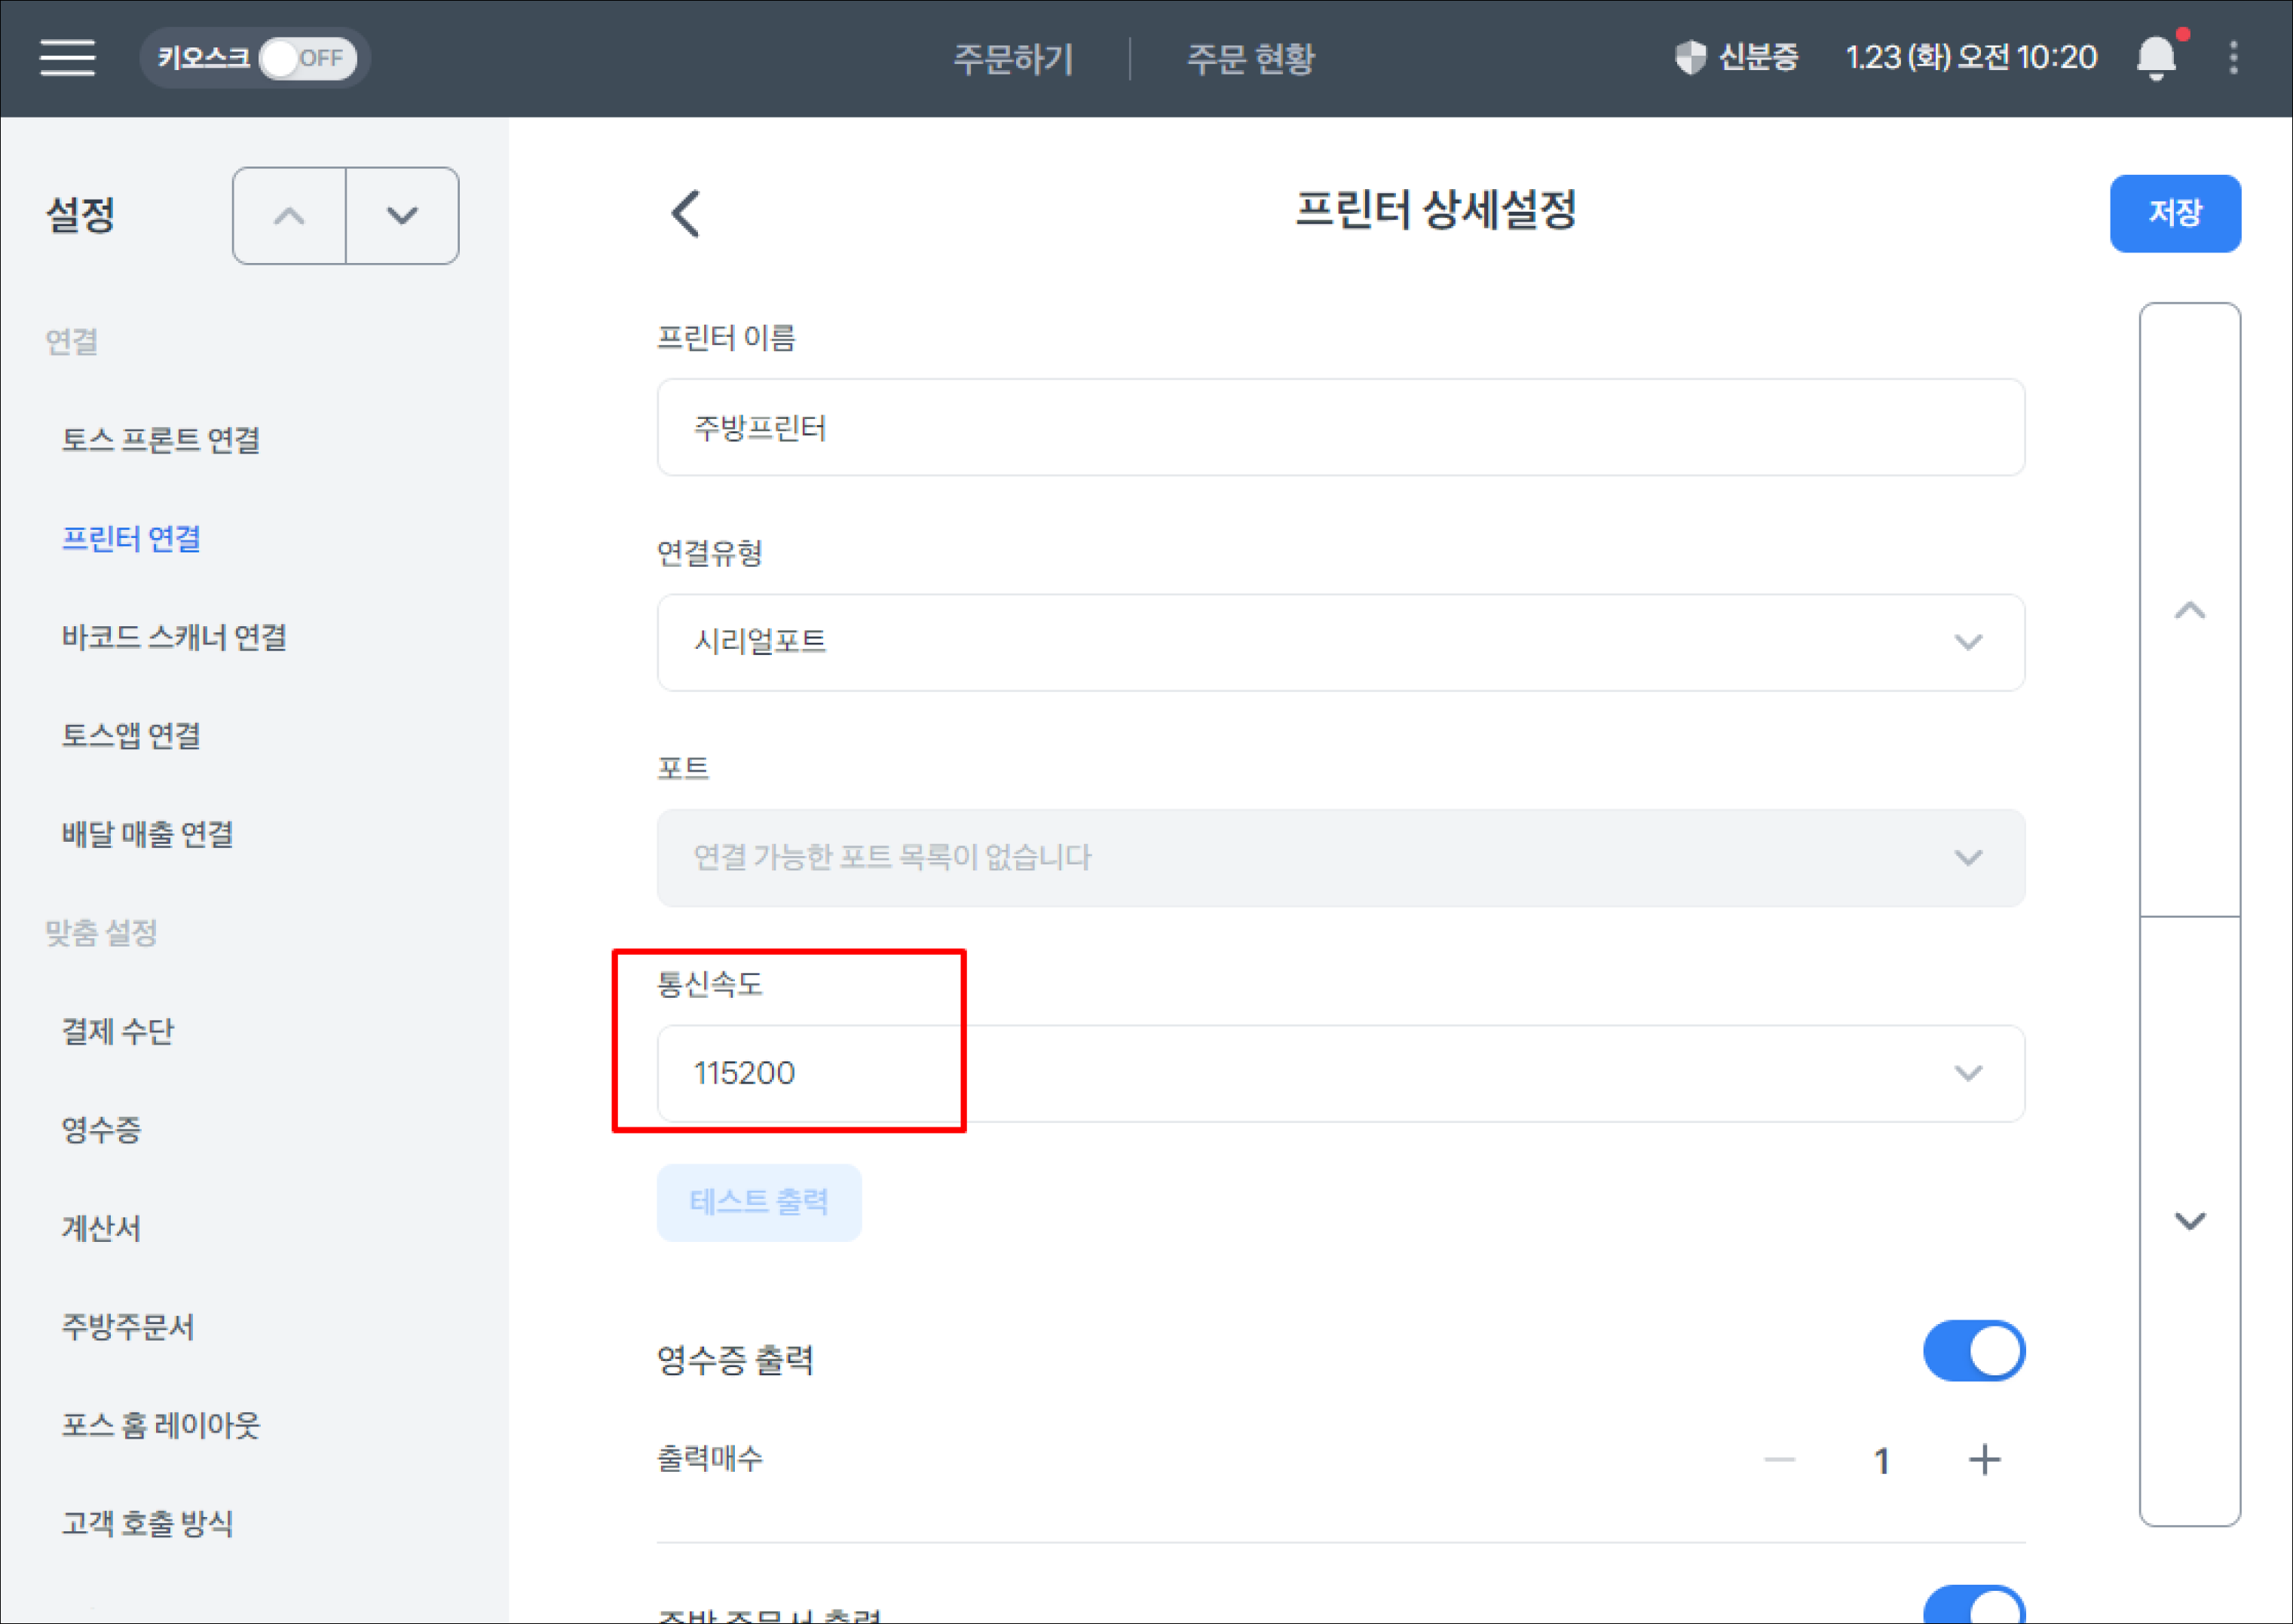Decrease 출력매수 with the minus icon
The width and height of the screenshot is (2293, 1624).
[1780, 1460]
